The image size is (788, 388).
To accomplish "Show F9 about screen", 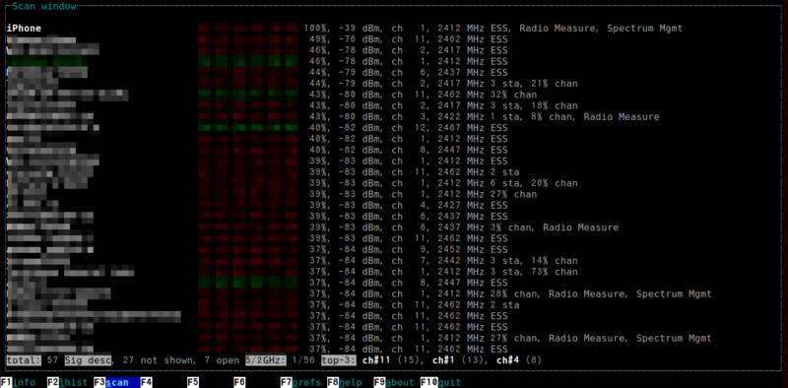I will pos(394,382).
